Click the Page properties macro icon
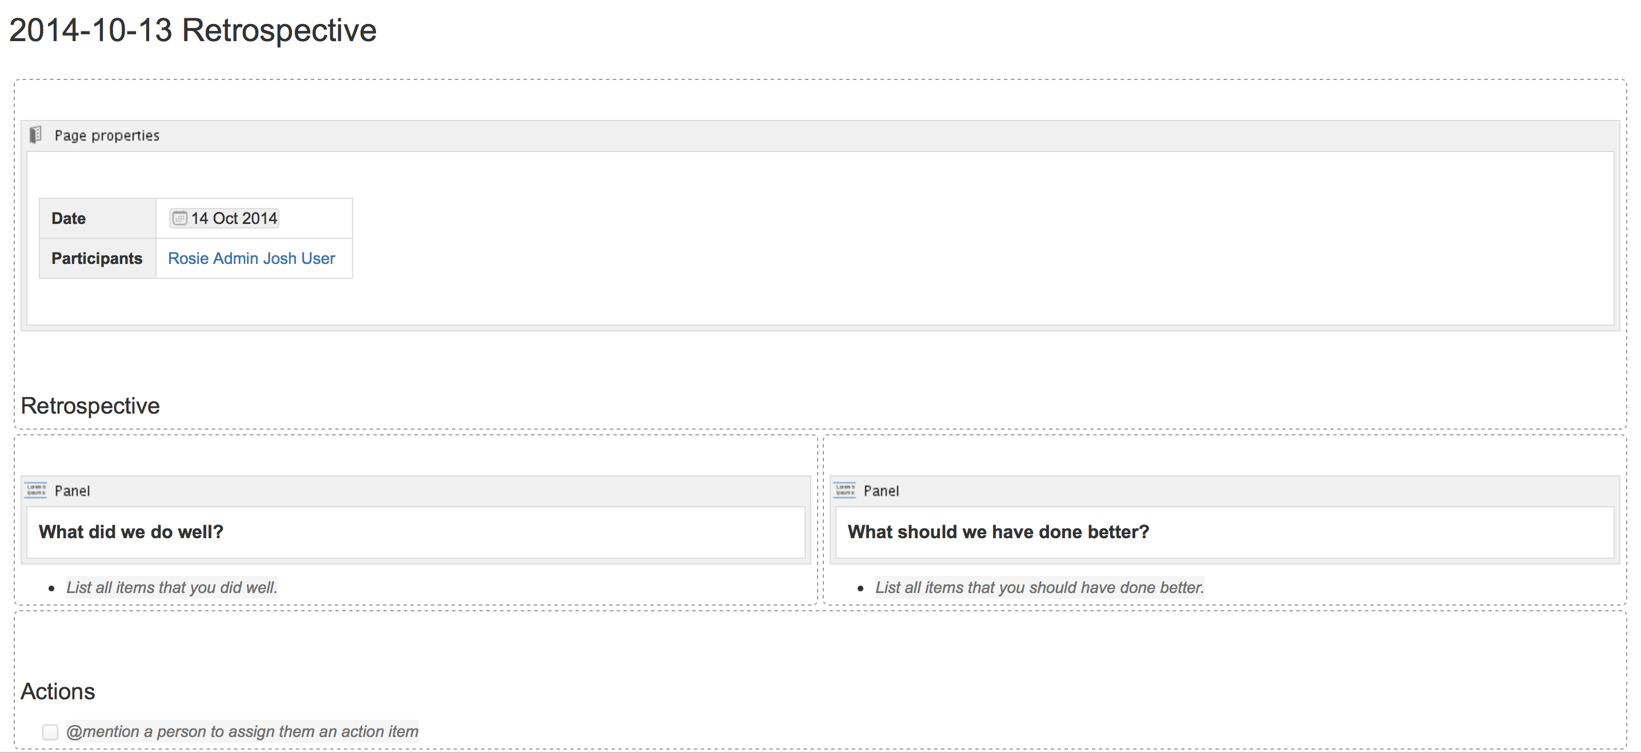The image size is (1641, 753). click(35, 135)
